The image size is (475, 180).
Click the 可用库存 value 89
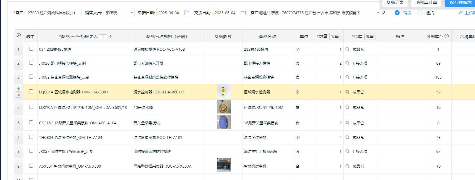pyautogui.click(x=438, y=63)
